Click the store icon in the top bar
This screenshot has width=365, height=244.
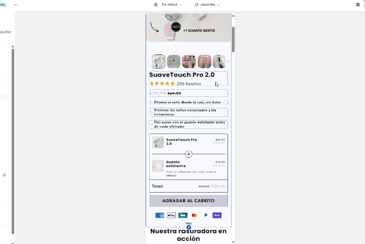[358, 5]
